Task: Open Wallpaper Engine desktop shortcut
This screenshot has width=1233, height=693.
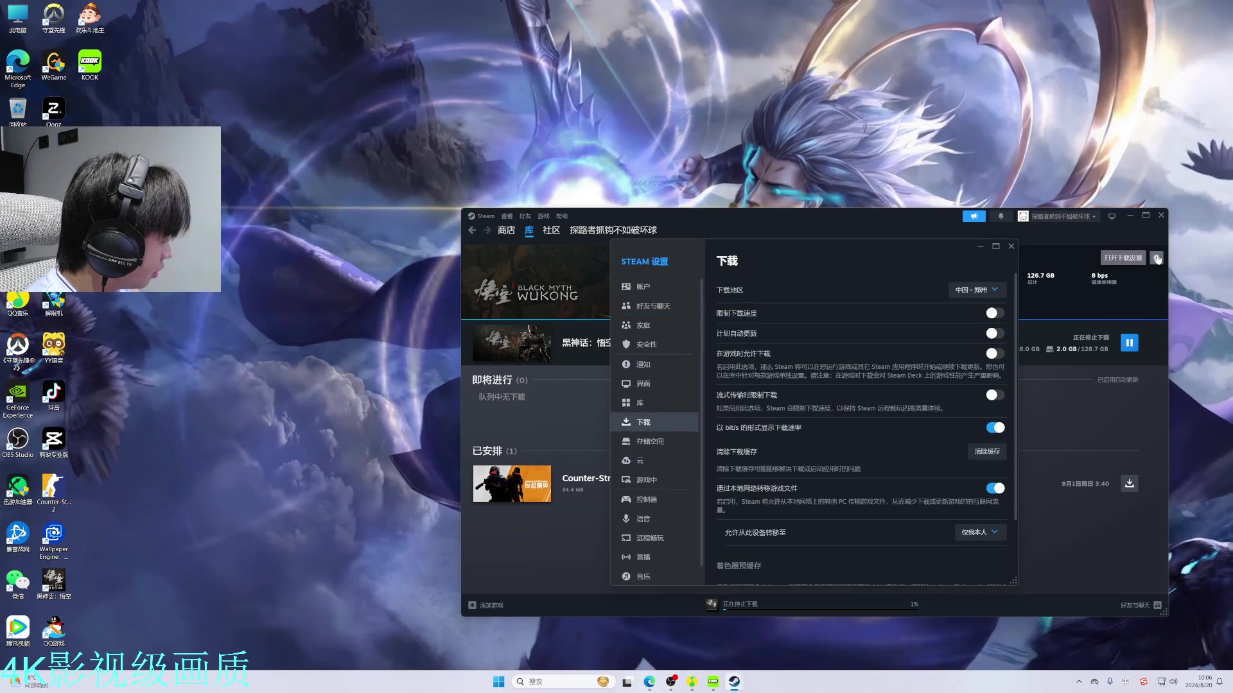Action: click(54, 541)
